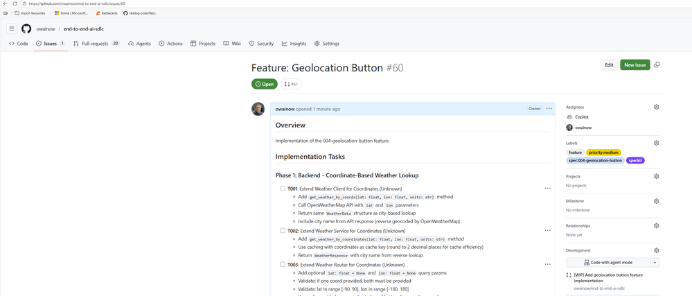Copy issue link icon beside New issue
Screen dimensions: 692x296
coord(657,64)
